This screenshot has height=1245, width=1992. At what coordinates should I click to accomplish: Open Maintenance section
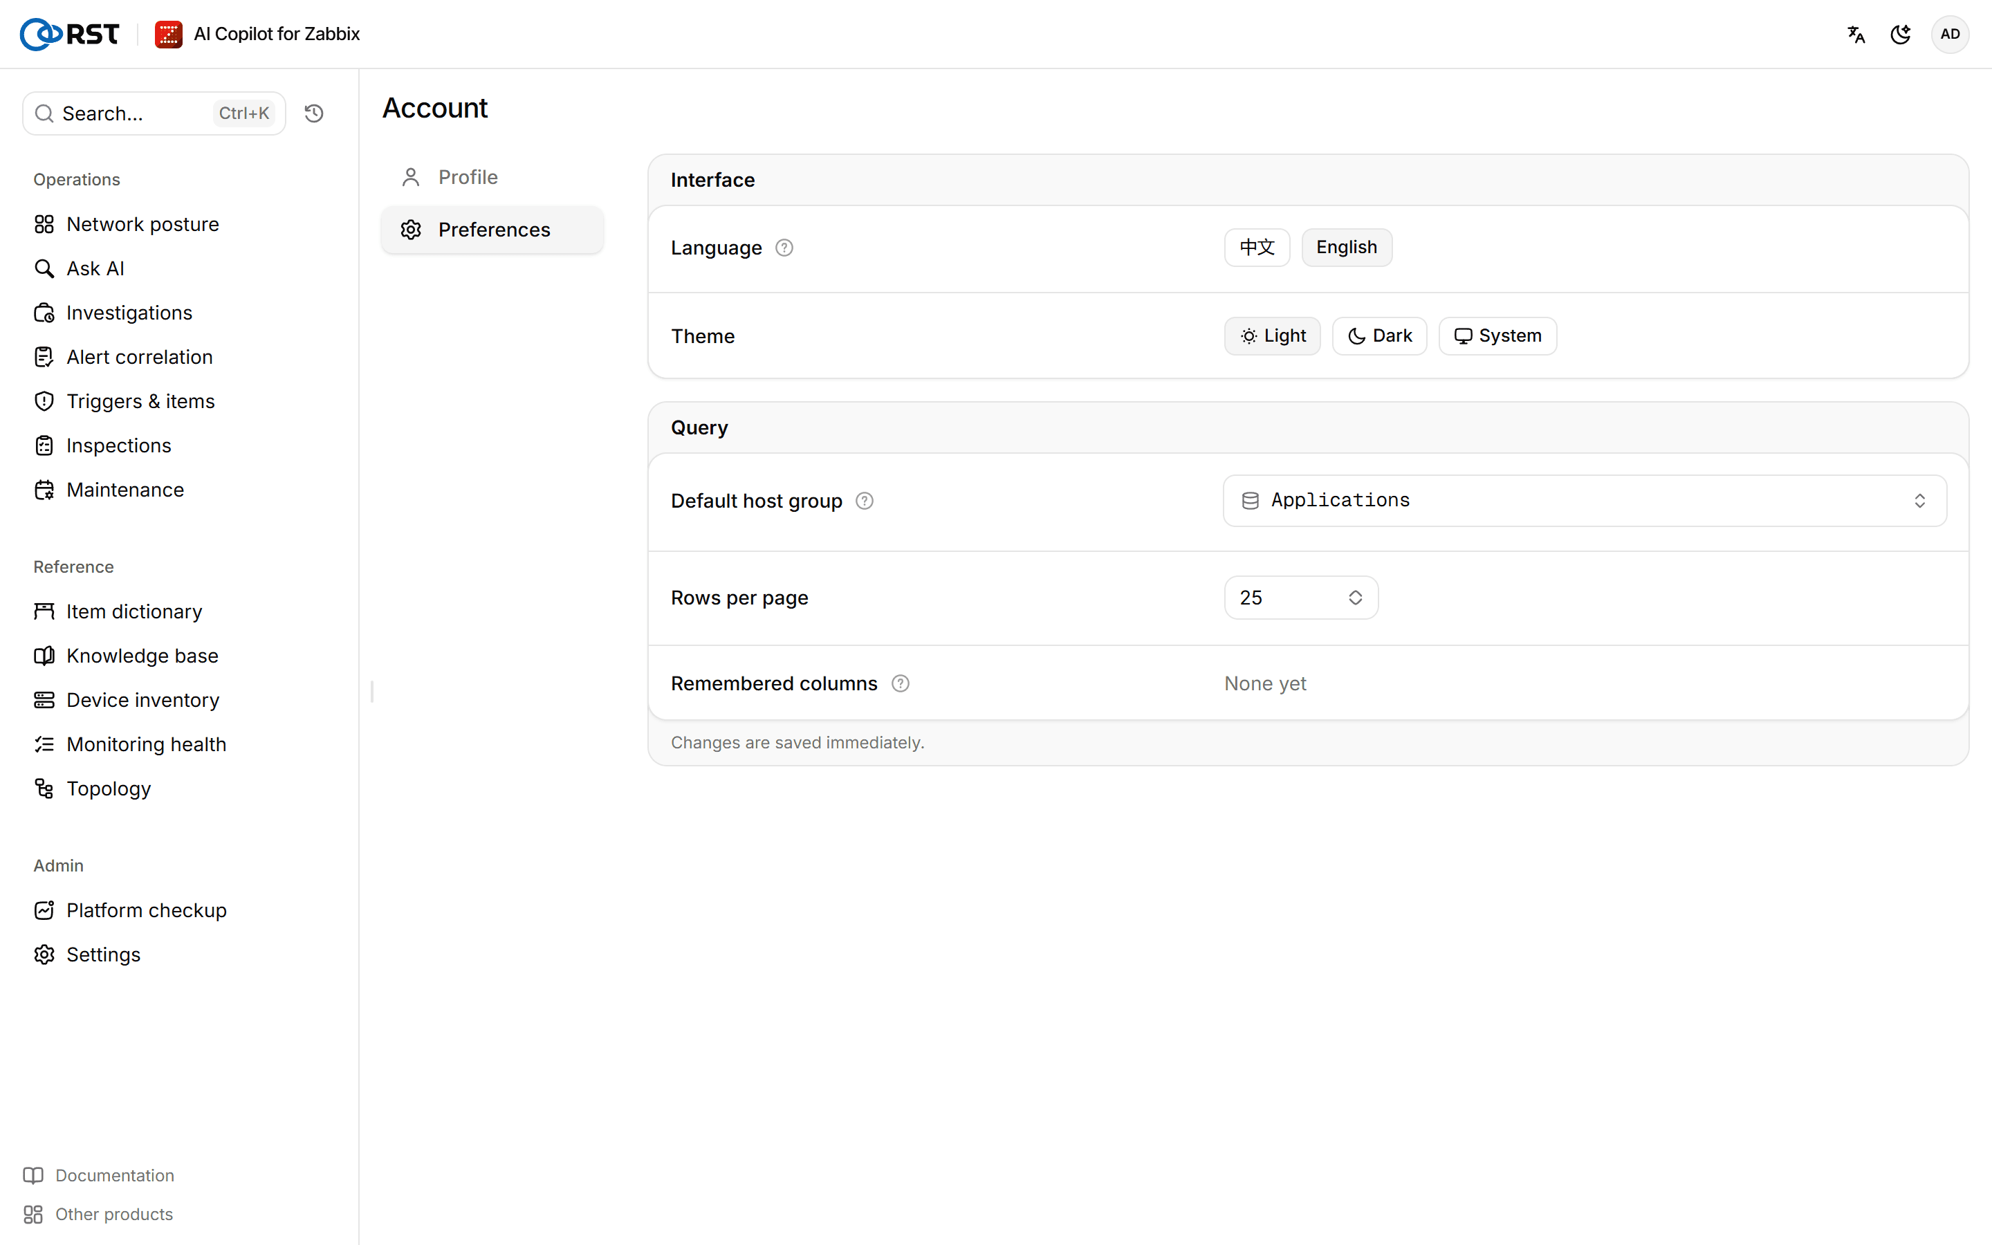(178, 490)
